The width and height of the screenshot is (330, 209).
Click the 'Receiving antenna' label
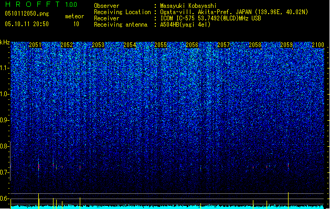coord(121,25)
